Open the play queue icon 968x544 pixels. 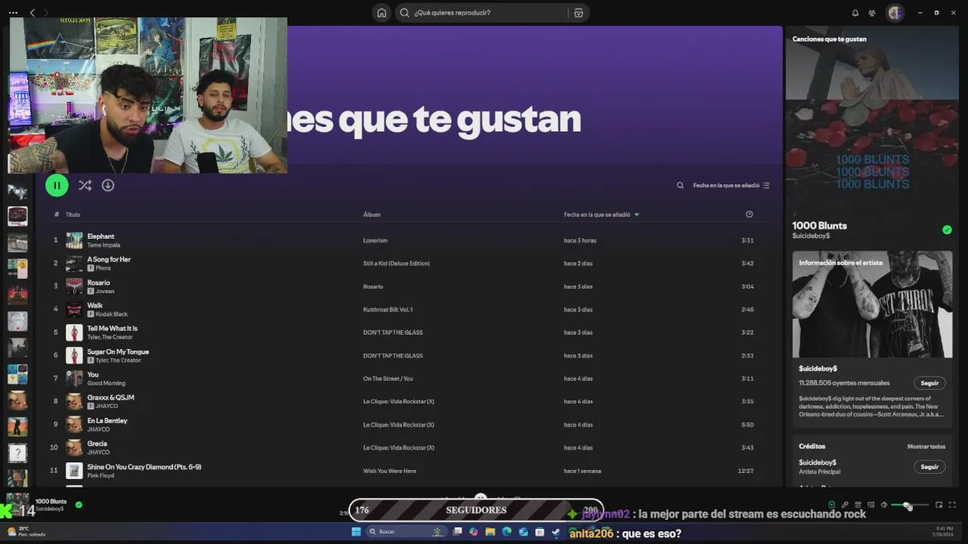coord(858,505)
